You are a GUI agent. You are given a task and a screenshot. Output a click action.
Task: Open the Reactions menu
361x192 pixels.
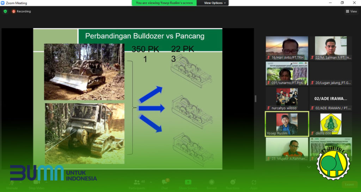click(233, 184)
